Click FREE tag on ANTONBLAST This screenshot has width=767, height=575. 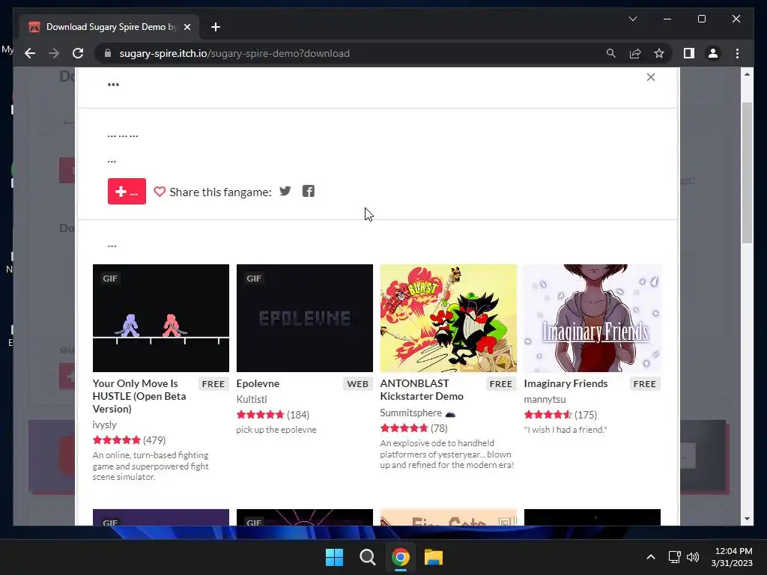click(x=500, y=384)
